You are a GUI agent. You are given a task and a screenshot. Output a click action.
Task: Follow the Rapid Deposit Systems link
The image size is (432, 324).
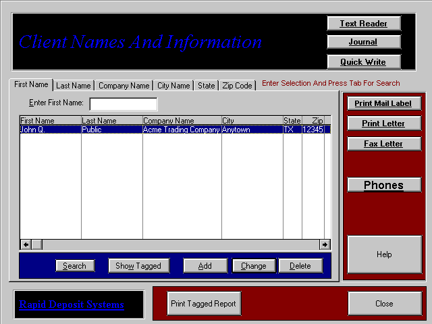tap(72, 305)
